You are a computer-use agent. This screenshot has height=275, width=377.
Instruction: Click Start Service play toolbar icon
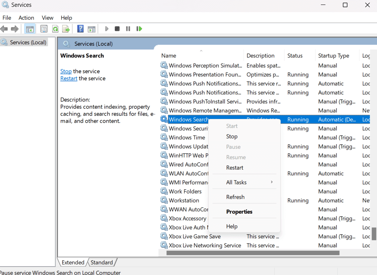point(107,29)
